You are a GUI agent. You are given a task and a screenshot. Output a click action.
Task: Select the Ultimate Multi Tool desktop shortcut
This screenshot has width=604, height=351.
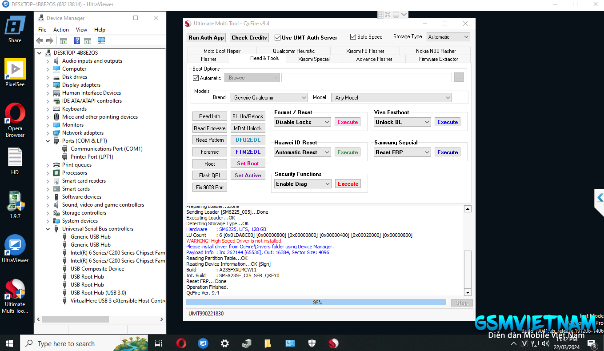pyautogui.click(x=15, y=296)
